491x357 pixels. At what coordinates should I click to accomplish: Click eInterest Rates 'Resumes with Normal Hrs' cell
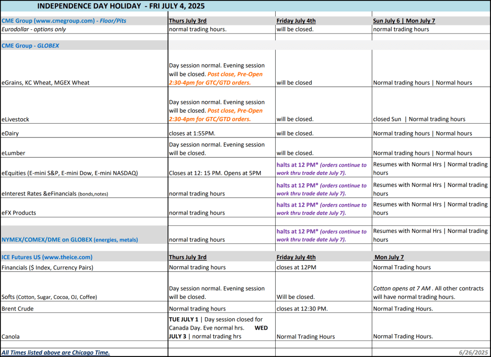point(430,189)
